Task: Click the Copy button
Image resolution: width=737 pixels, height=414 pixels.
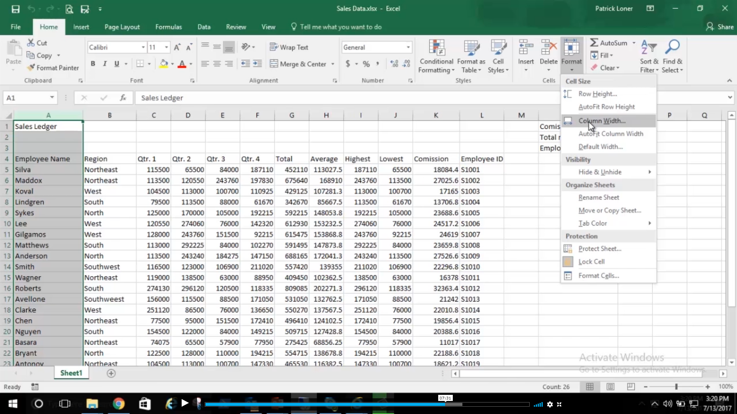Action: (39, 55)
